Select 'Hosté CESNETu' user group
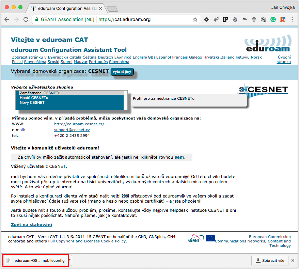 pos(71,98)
